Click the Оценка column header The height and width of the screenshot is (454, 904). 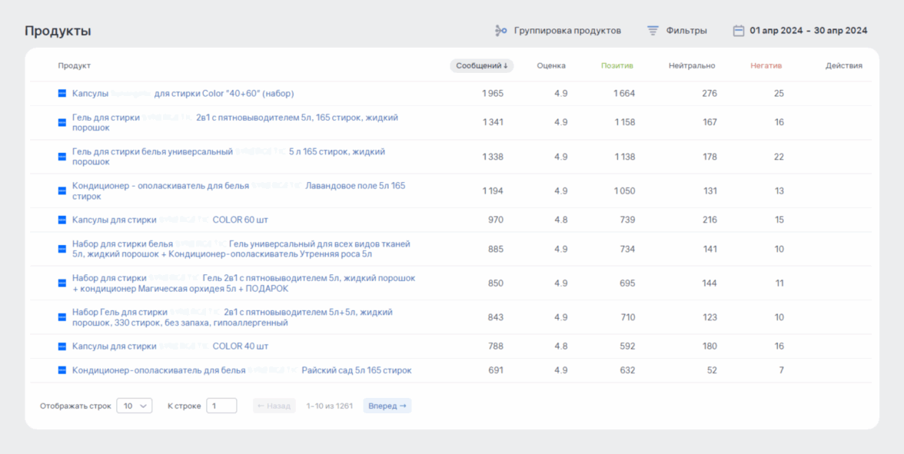coord(551,66)
